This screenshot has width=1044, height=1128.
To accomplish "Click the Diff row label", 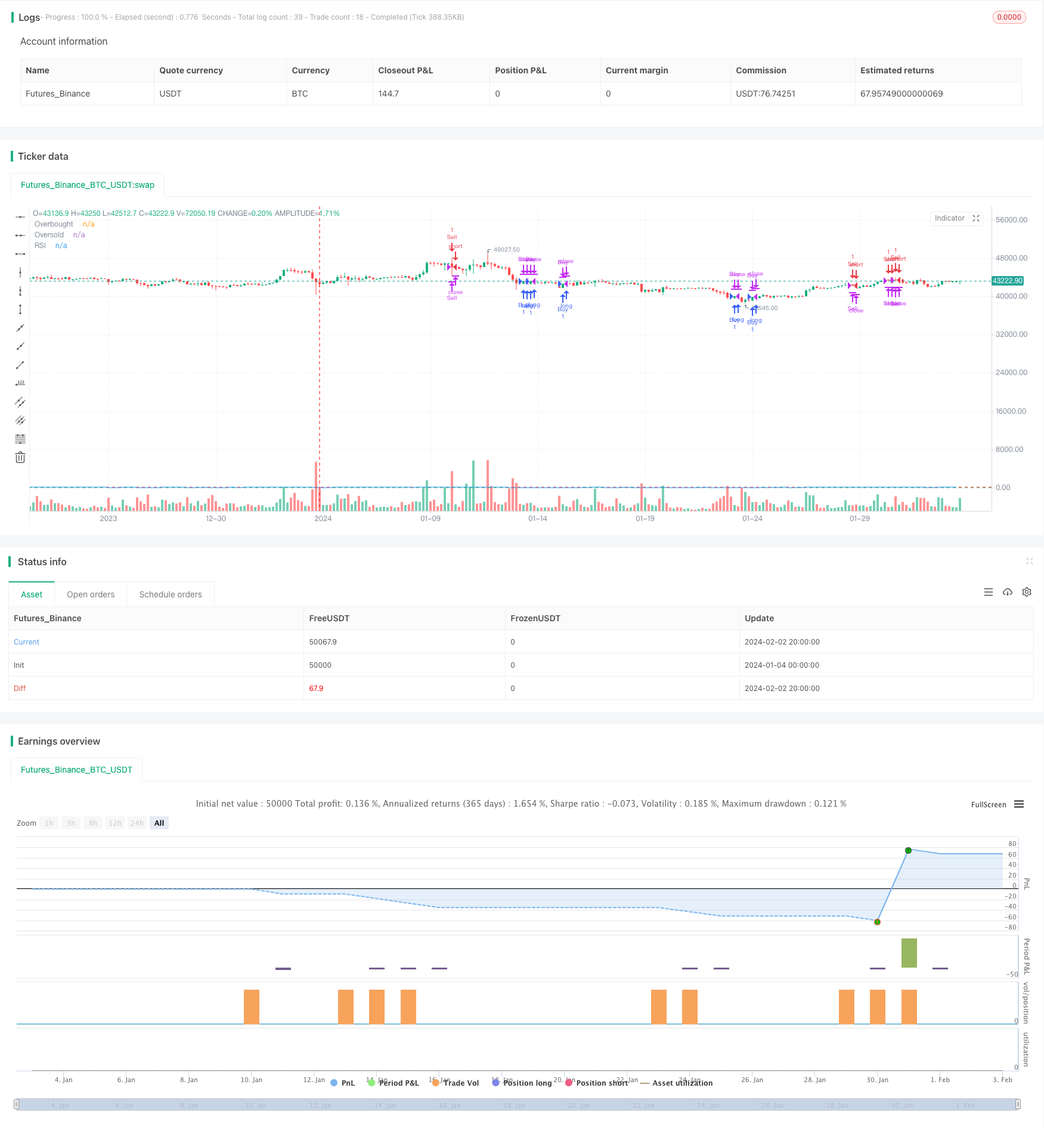I will [x=20, y=688].
